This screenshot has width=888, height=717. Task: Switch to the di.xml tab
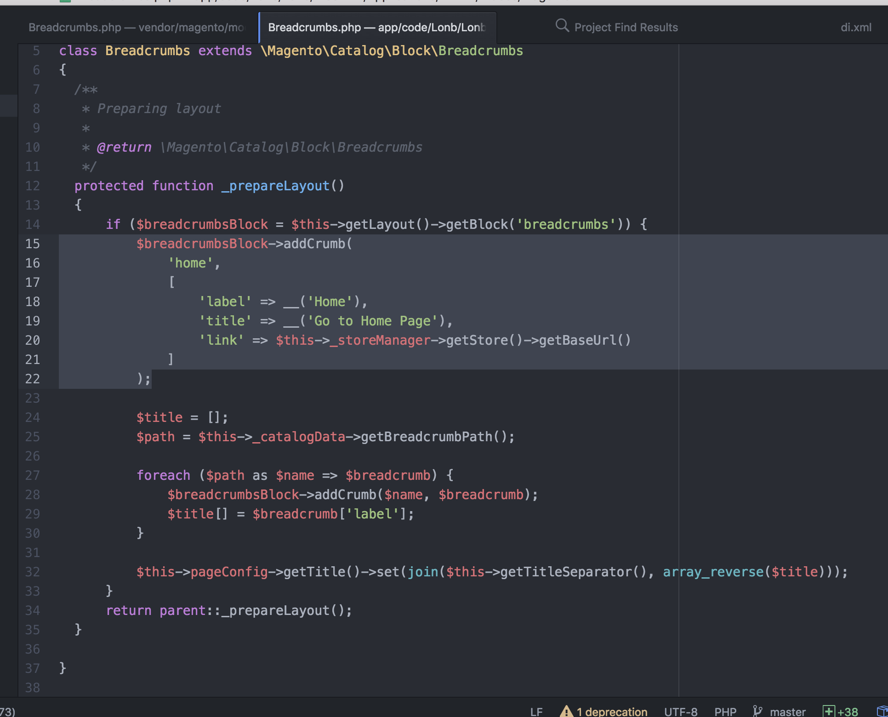click(856, 27)
